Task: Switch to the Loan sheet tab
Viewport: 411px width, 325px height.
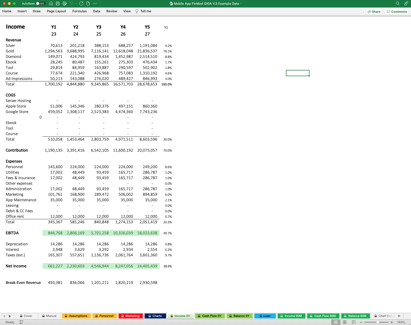Action: coord(265,316)
